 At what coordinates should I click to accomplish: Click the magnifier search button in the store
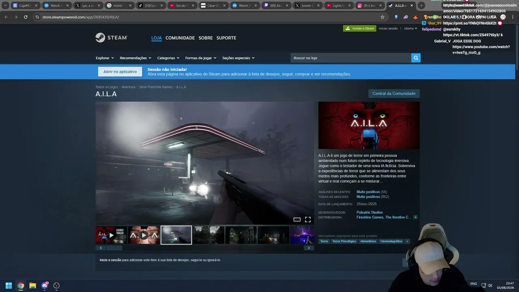click(416, 58)
